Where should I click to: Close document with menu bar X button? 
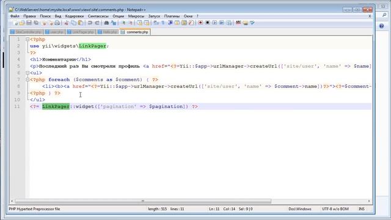[370, 16]
